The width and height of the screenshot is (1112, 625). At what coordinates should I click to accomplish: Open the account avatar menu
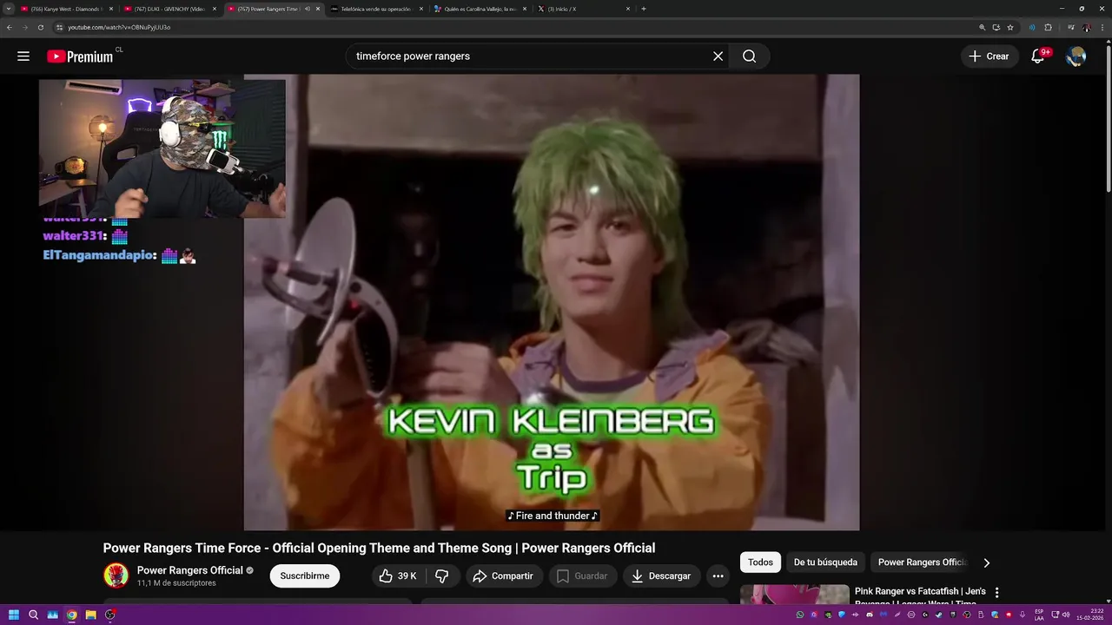(1076, 56)
